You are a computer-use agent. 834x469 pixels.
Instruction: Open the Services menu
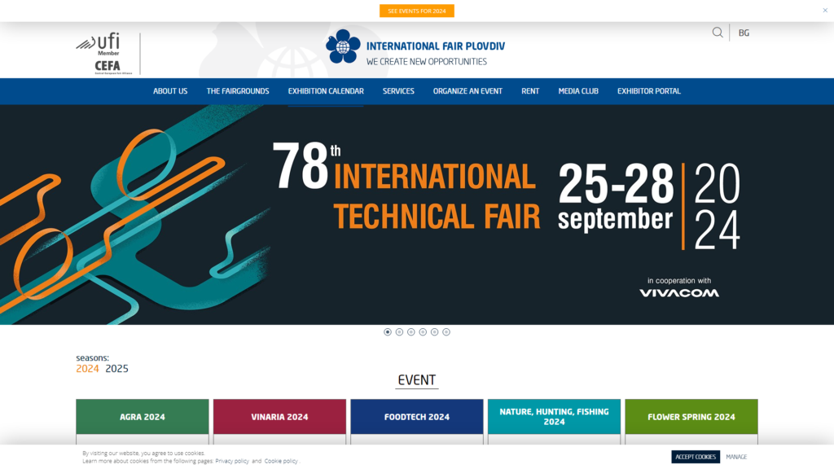click(398, 91)
